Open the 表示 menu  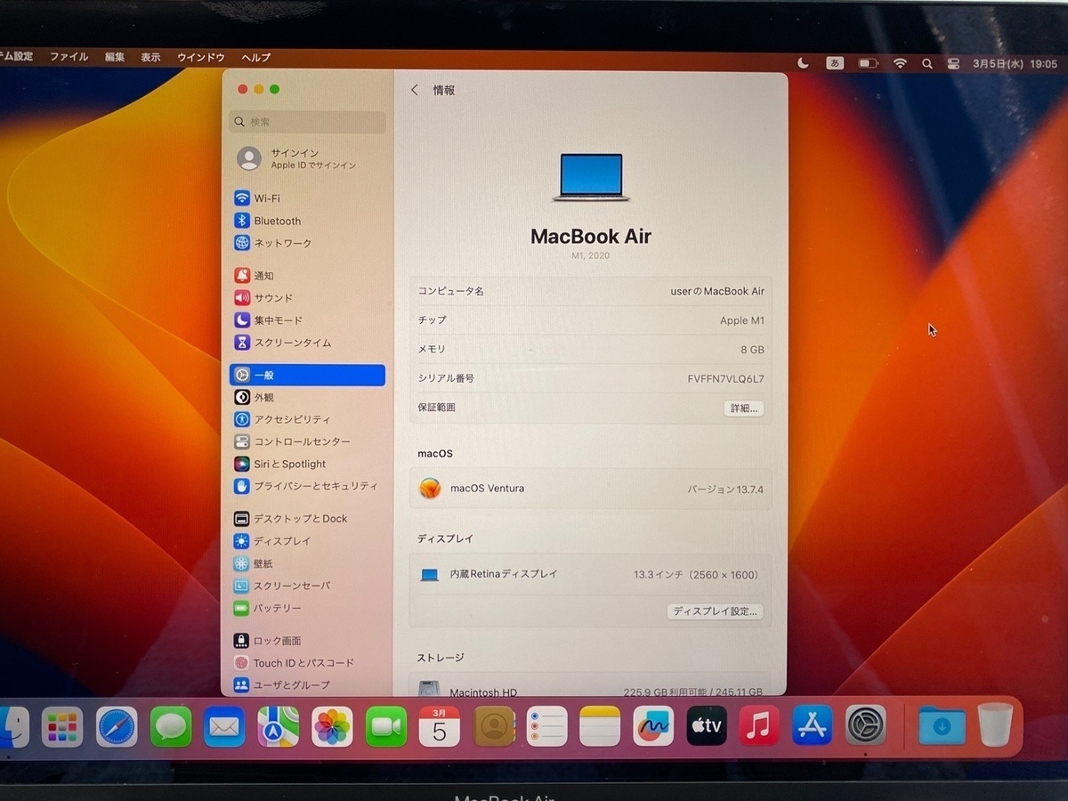pyautogui.click(x=150, y=57)
